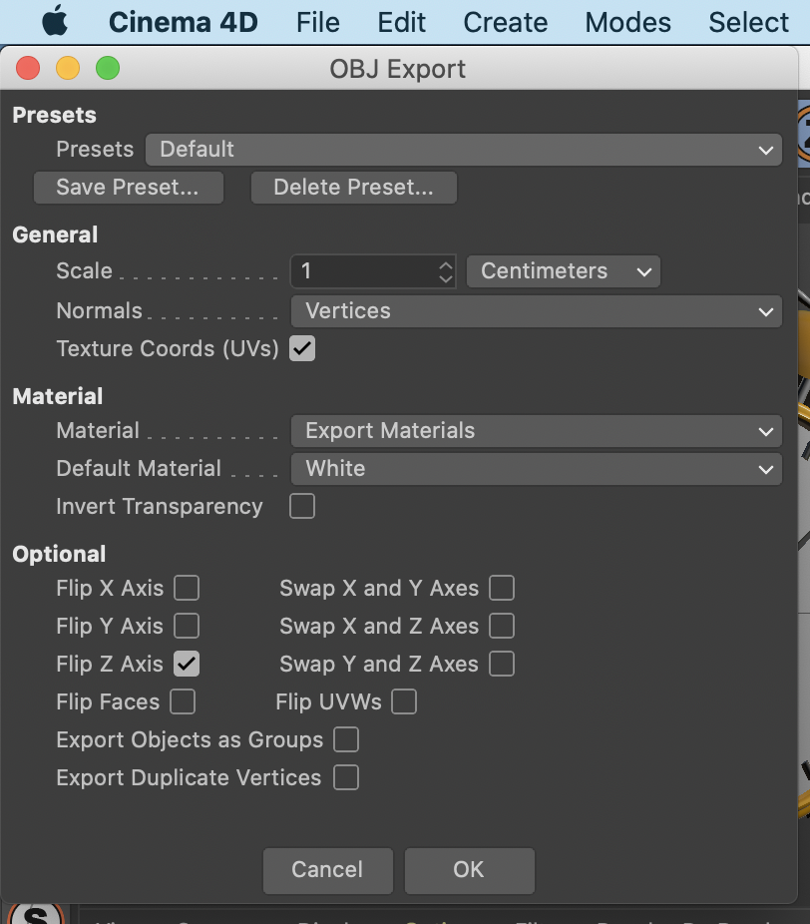Disable Flip Z Axis
This screenshot has height=924, width=810.
point(187,664)
